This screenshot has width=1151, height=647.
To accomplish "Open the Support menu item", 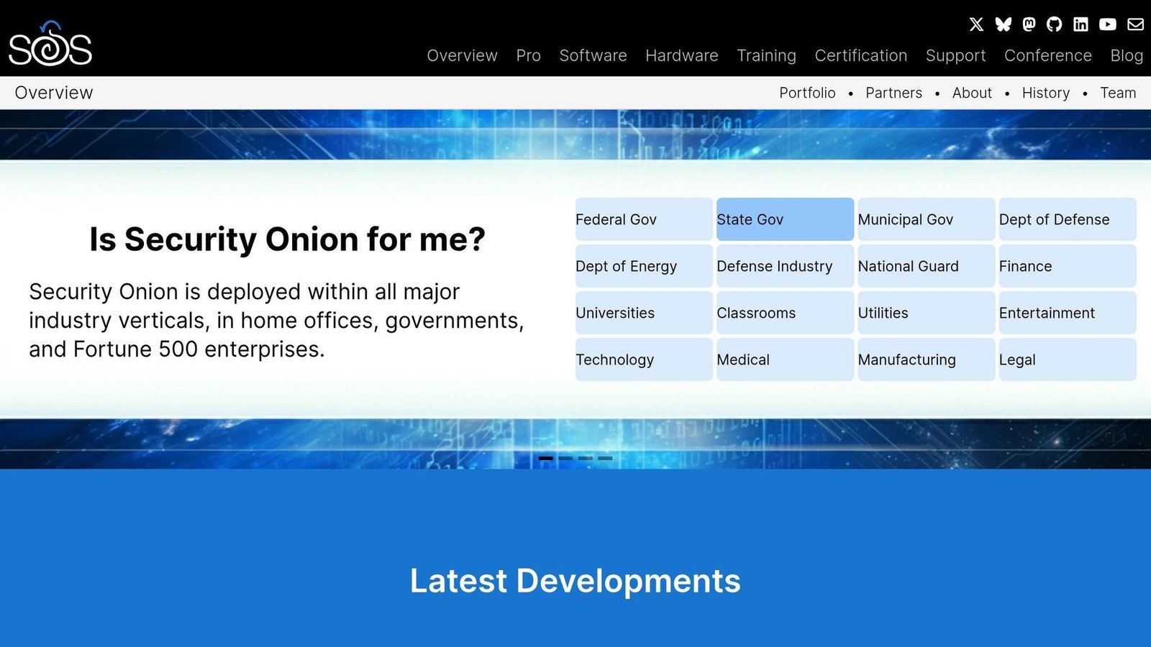I will [955, 55].
